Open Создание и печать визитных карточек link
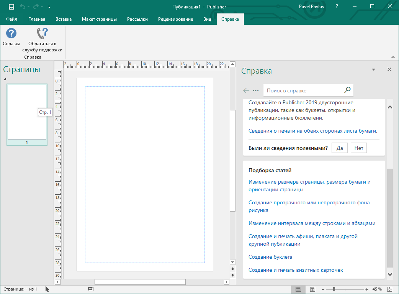The height and width of the screenshot is (294, 399). (x=296, y=270)
